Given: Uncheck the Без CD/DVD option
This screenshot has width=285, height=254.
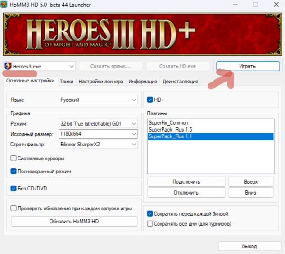Looking at the screenshot, I should click(x=14, y=189).
